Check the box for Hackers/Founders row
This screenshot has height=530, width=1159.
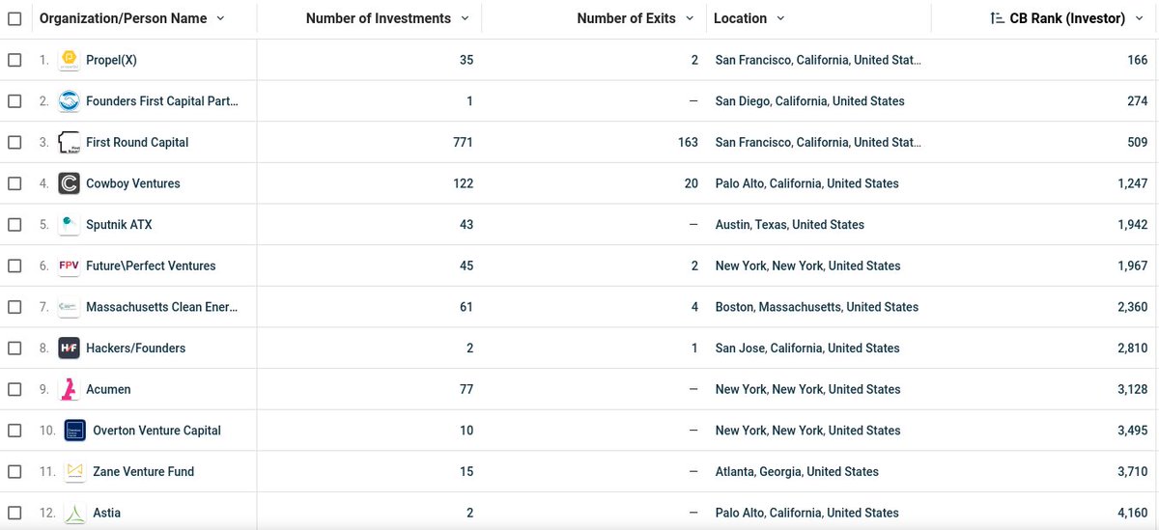[x=14, y=349]
